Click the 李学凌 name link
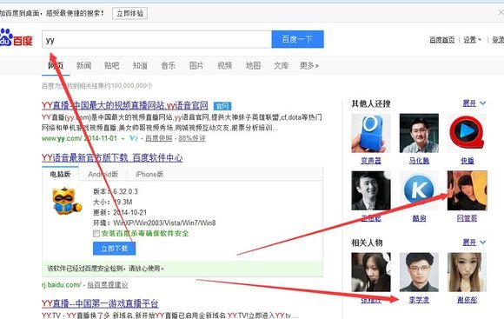Image resolution: width=504 pixels, height=319 pixels. [419, 300]
